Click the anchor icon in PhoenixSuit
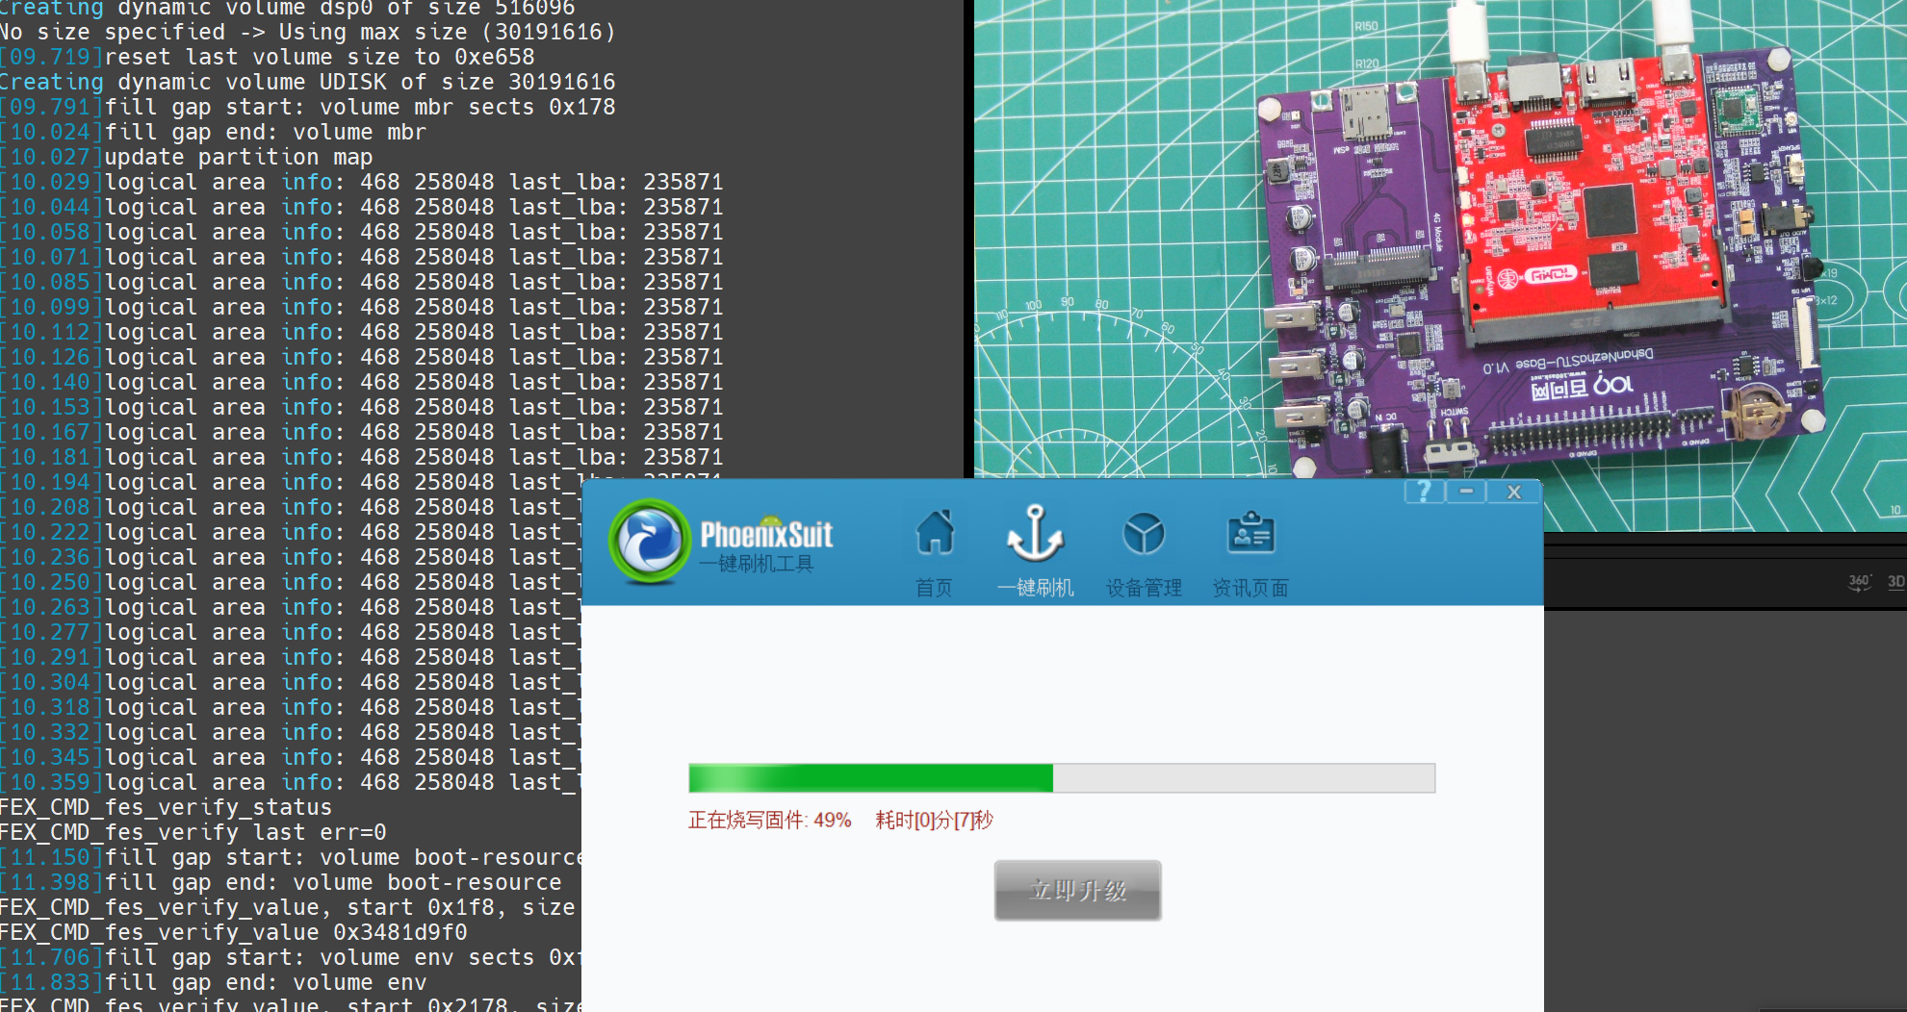 click(x=1035, y=532)
